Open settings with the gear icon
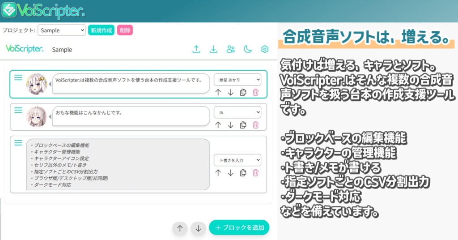 click(x=265, y=49)
